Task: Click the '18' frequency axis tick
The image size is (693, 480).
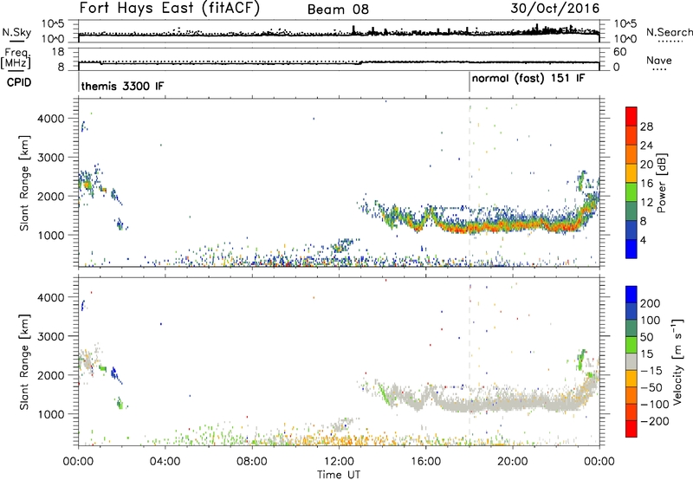Action: 58,52
